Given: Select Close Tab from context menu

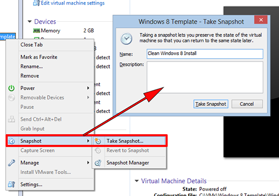Looking at the screenshot, I should point(31,45).
